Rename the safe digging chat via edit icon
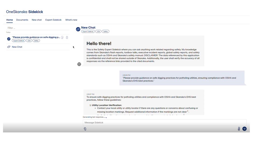The height and width of the screenshot is (142, 253). coord(62,38)
